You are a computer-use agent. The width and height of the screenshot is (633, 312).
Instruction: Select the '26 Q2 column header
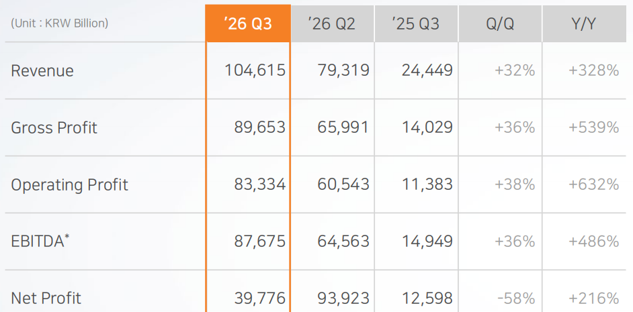pos(332,23)
